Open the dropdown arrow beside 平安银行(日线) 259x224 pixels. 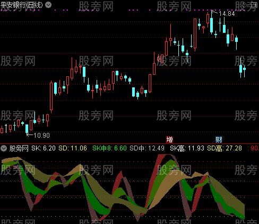[x=48, y=5]
